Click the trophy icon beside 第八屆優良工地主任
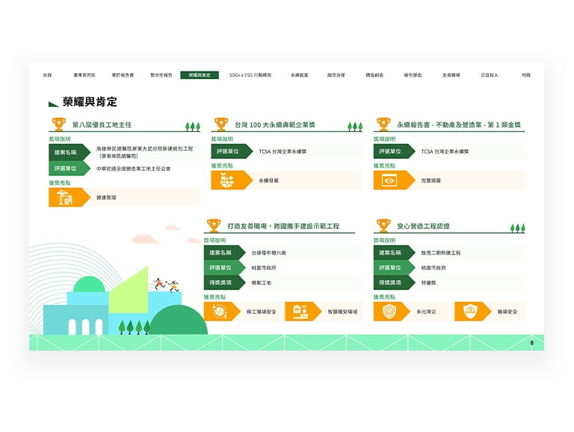Screen dimensions: 574x432 click(x=58, y=124)
